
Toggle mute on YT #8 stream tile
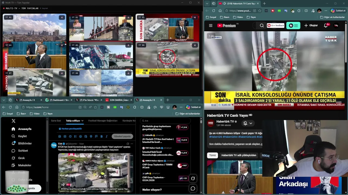128,73
